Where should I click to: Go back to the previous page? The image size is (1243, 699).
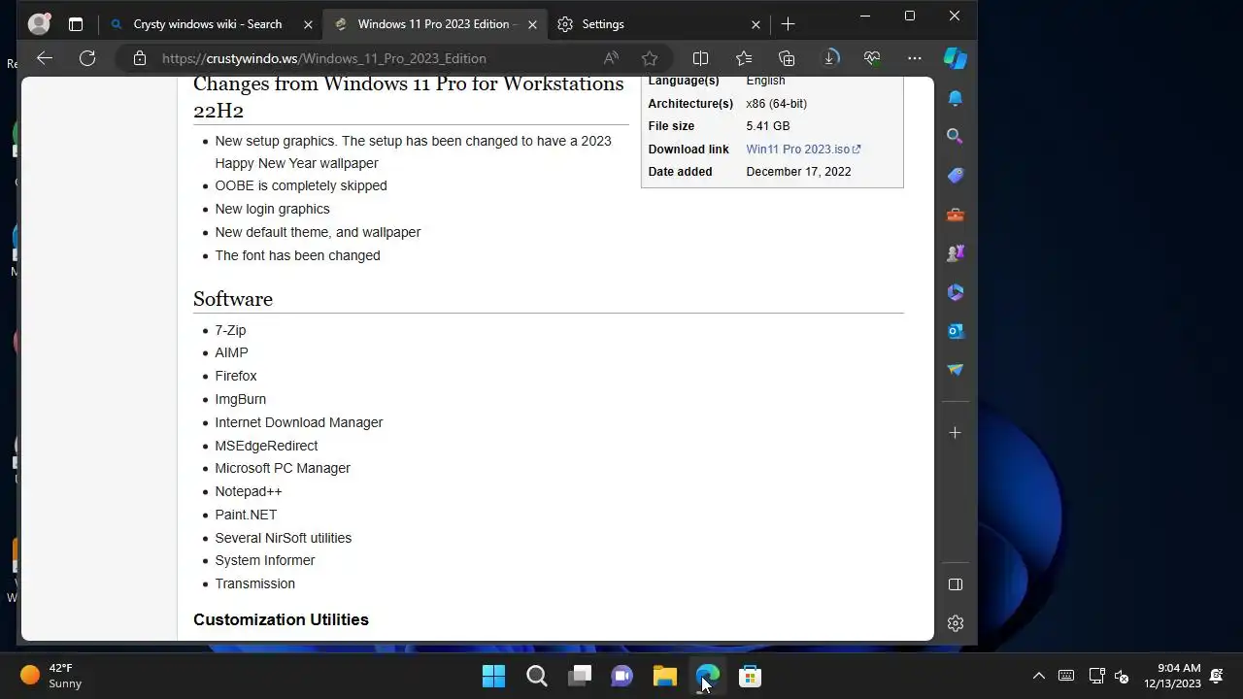point(45,58)
